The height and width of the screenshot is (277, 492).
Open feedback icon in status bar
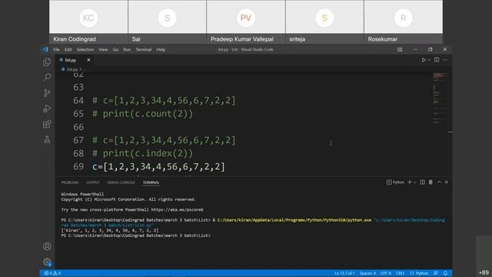(436, 273)
